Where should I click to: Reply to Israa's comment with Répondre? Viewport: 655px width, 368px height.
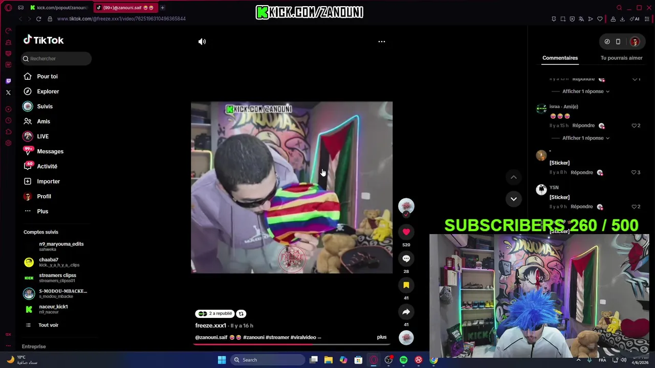[x=583, y=126]
